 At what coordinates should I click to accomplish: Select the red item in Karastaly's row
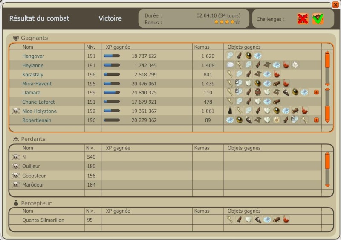click(276, 74)
